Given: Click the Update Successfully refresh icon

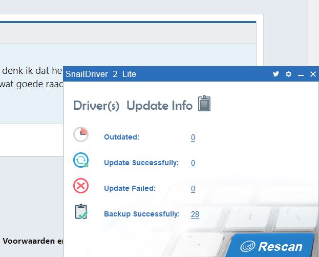Looking at the screenshot, I should click(81, 160).
